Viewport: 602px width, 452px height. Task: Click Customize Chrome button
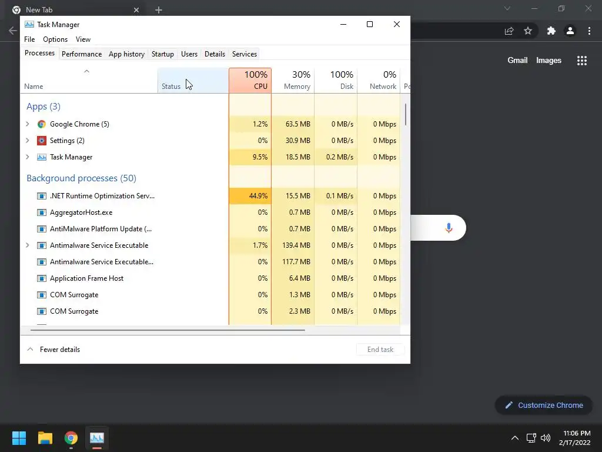544,406
